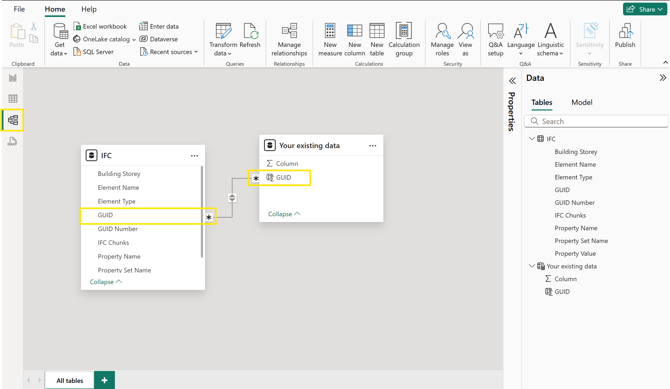Click Collapse link on IFC card
The width and height of the screenshot is (670, 389).
point(106,282)
